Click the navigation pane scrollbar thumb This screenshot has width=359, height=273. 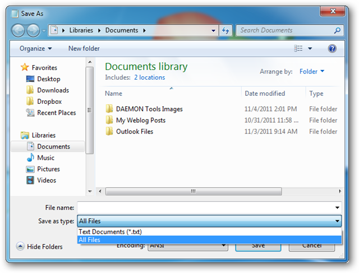pos(90,110)
